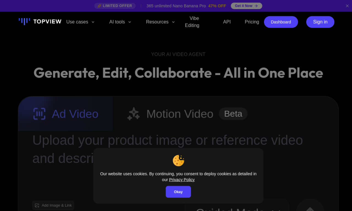
Task: Click the image icon in Add Image & Link
Action: [x=37, y=205]
